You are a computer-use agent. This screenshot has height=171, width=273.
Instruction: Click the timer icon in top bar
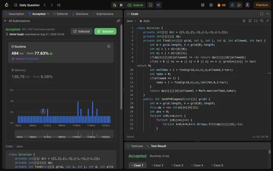(x=232, y=5)
